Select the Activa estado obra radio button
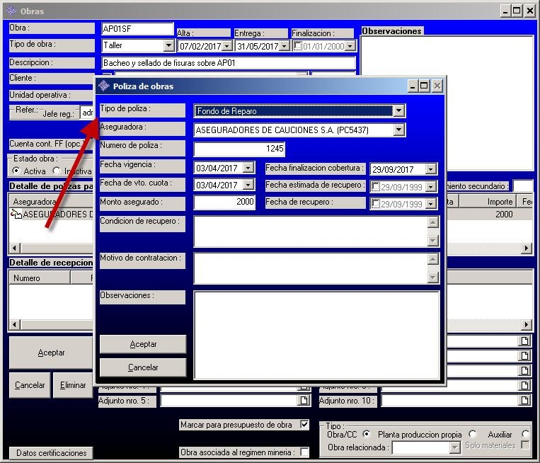Screen dimensions: 540x463 (x=16, y=171)
